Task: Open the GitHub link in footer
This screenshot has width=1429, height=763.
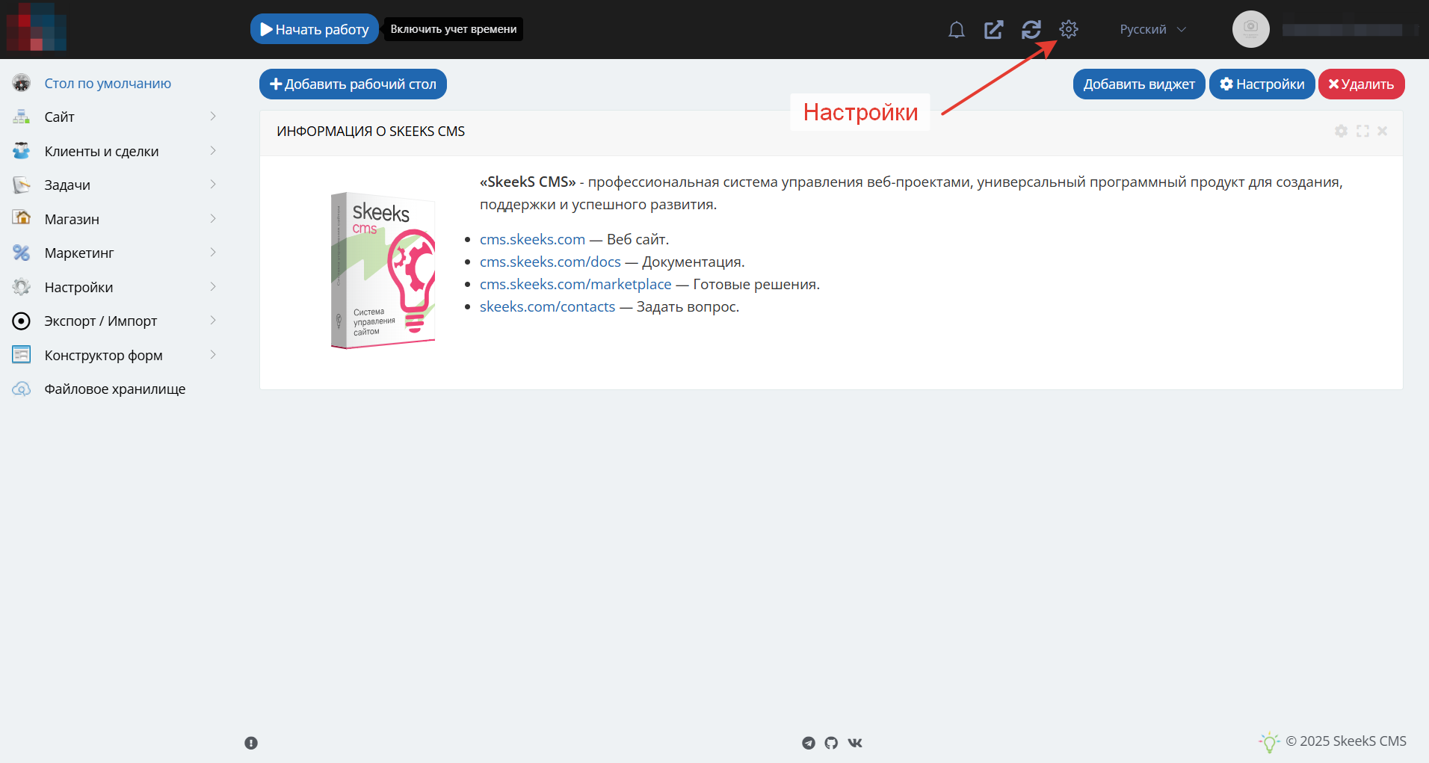Action: pyautogui.click(x=831, y=743)
